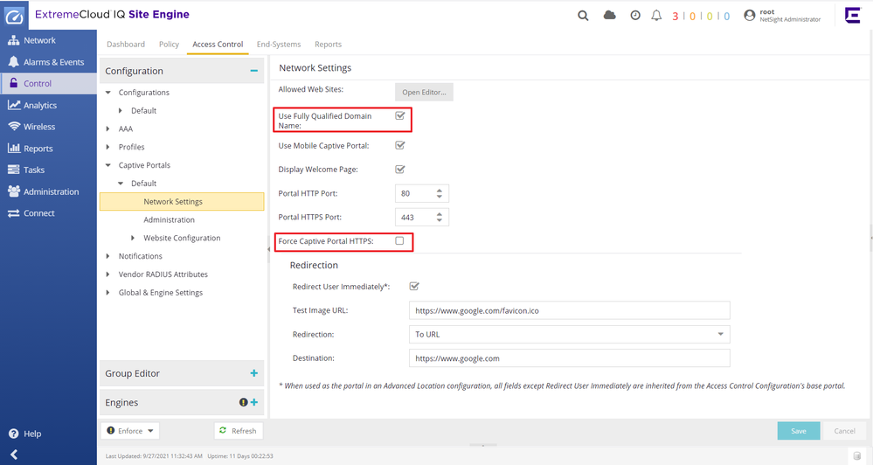Click the ExtremeCloud IQ logo icon
873x465 pixels.
15,16
